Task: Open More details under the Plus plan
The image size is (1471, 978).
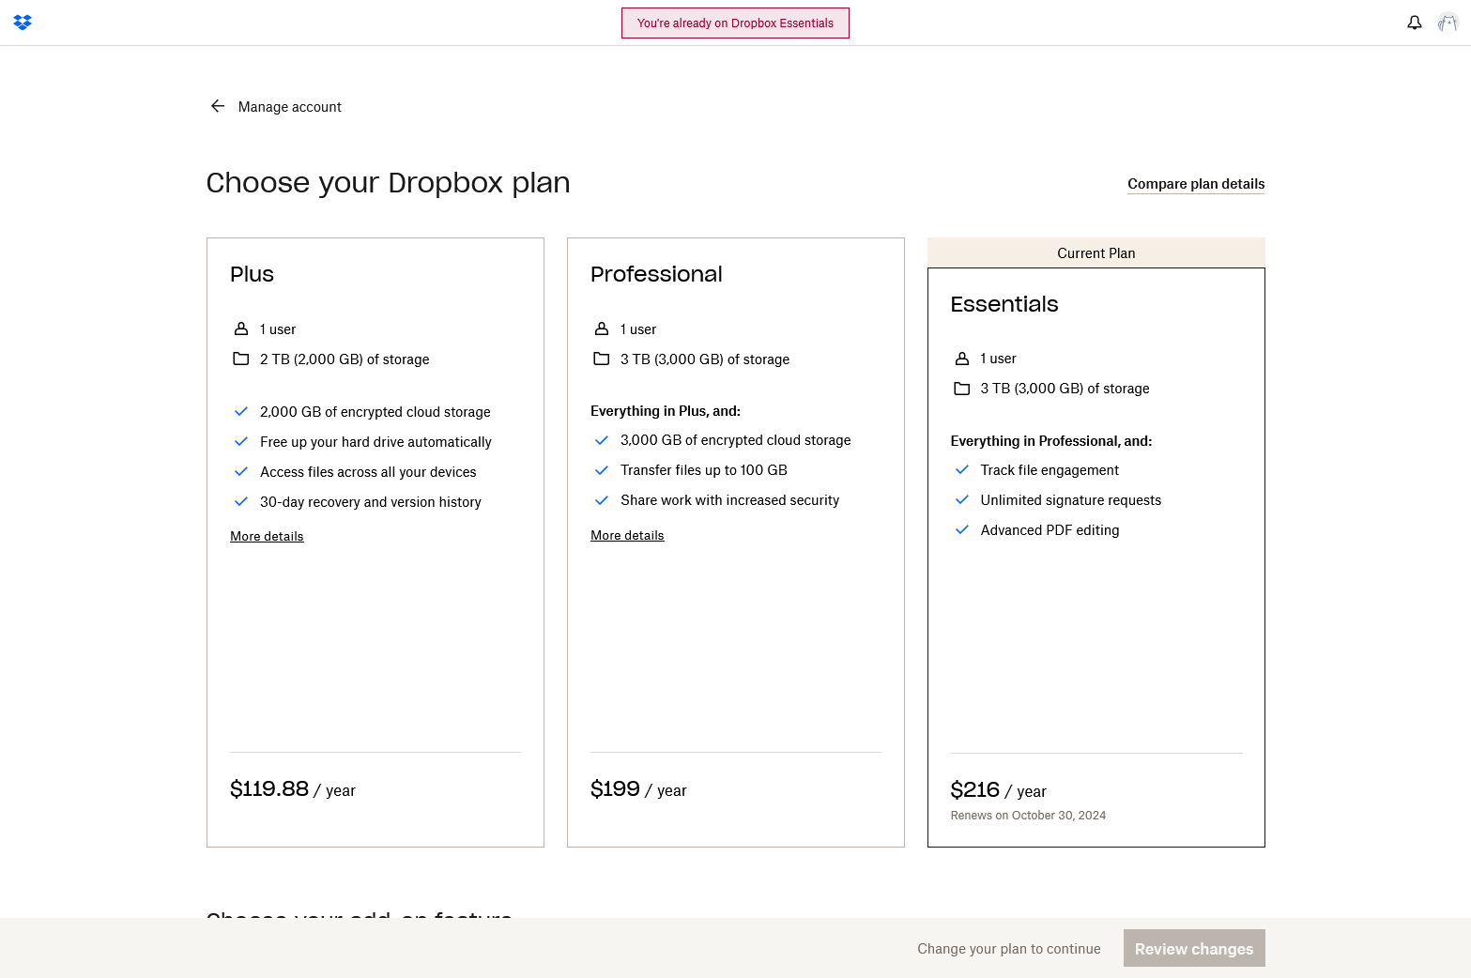Action: [x=267, y=536]
